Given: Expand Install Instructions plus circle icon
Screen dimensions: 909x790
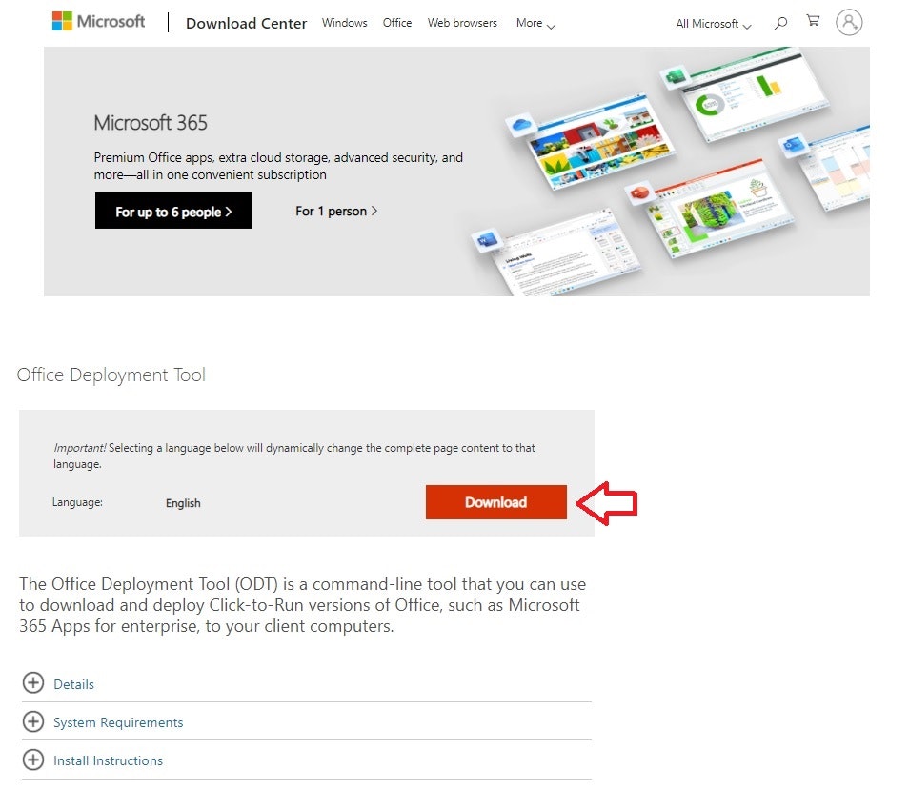Looking at the screenshot, I should pos(33,760).
